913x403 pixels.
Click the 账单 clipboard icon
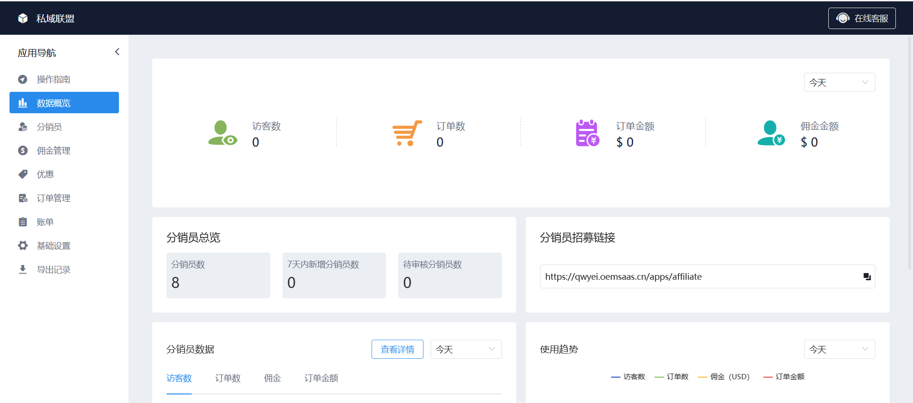[x=22, y=222]
